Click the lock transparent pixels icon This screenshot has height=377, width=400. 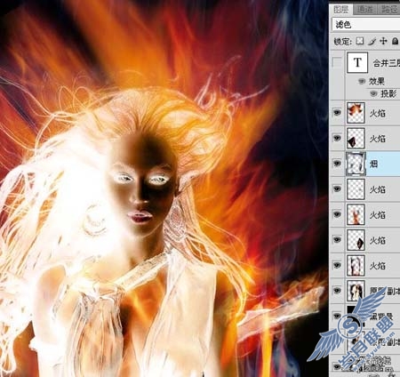point(360,41)
